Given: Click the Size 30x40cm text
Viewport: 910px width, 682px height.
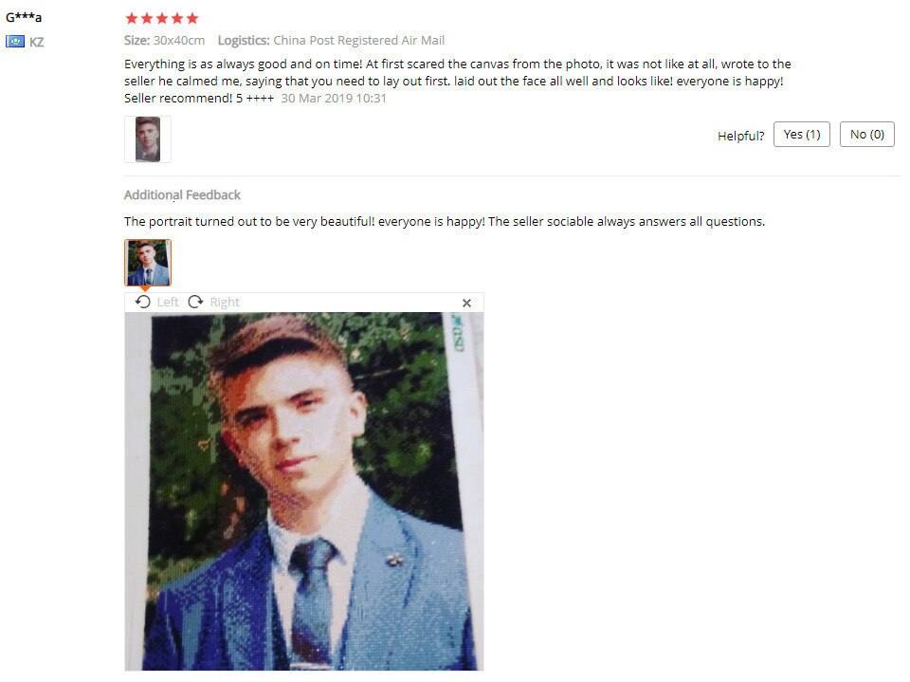Looking at the screenshot, I should point(164,40).
